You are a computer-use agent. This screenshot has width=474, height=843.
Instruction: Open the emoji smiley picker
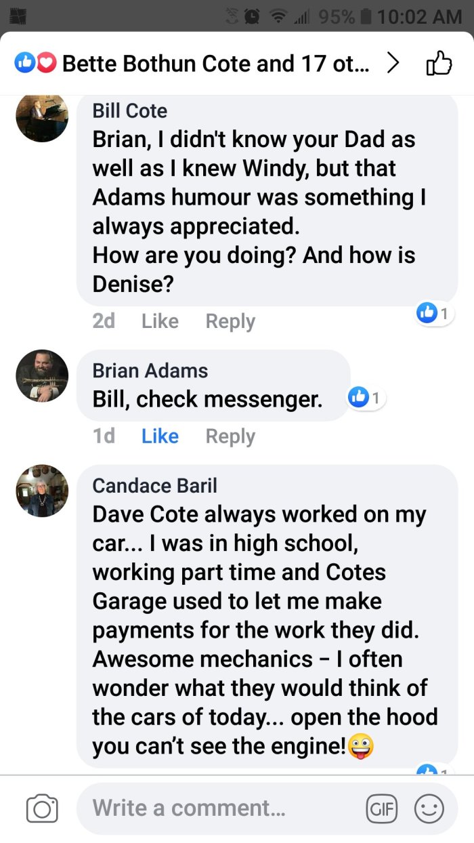click(429, 808)
